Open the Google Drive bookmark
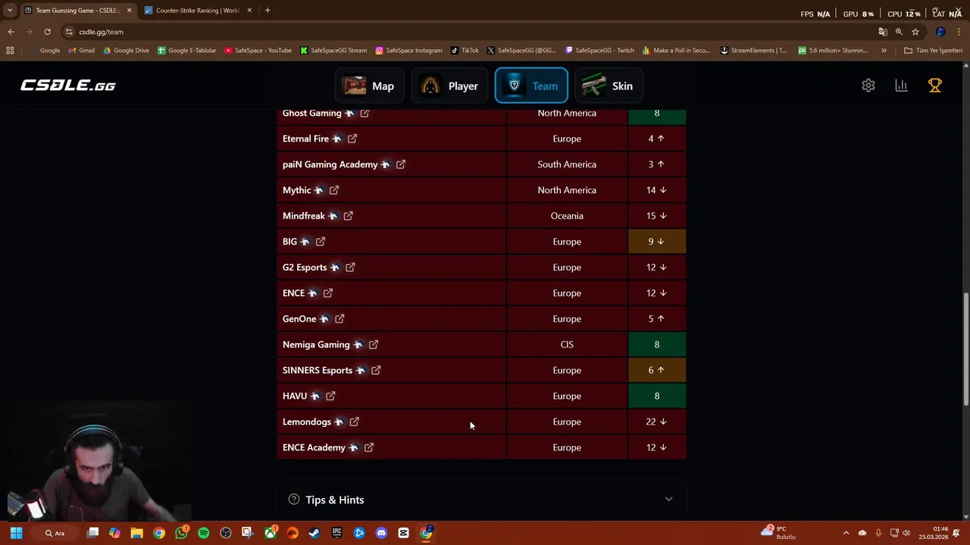Image resolution: width=970 pixels, height=545 pixels. [x=126, y=51]
